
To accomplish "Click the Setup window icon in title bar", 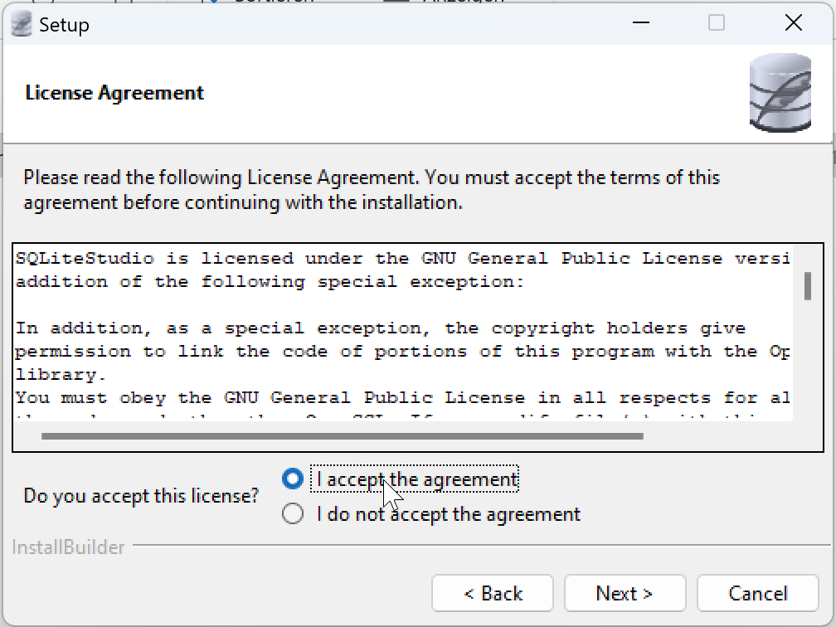I will click(22, 25).
